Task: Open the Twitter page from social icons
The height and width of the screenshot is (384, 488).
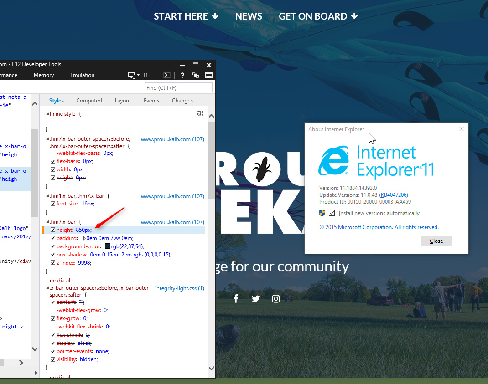Action: coord(256,298)
